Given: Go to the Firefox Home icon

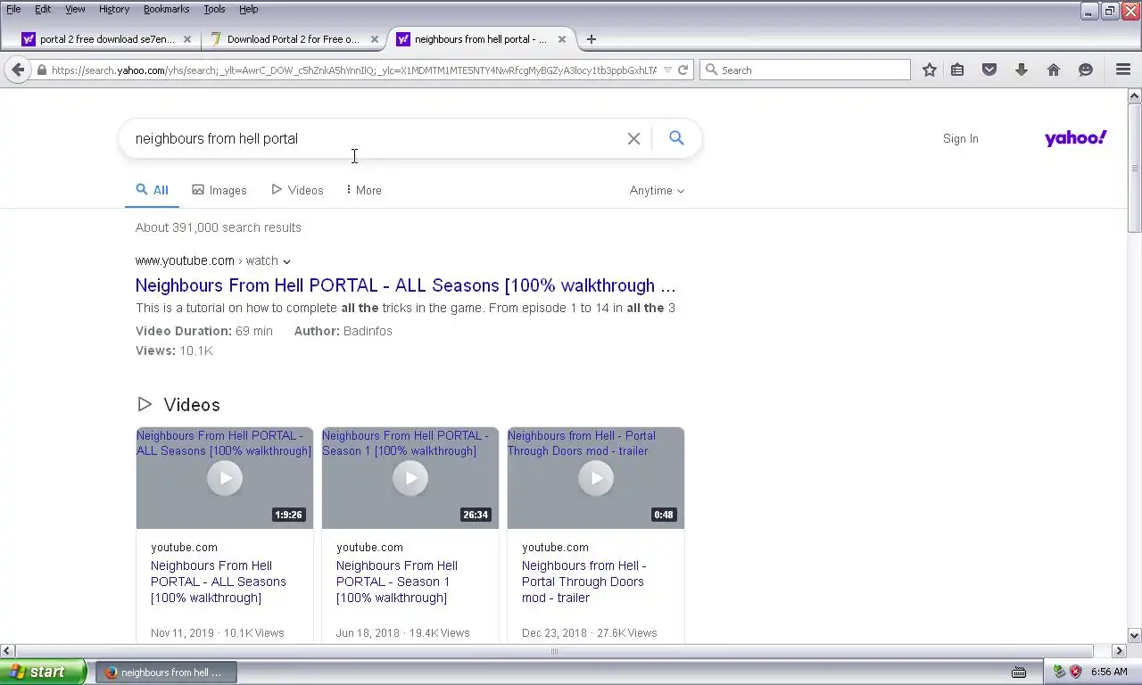Looking at the screenshot, I should pos(1054,70).
